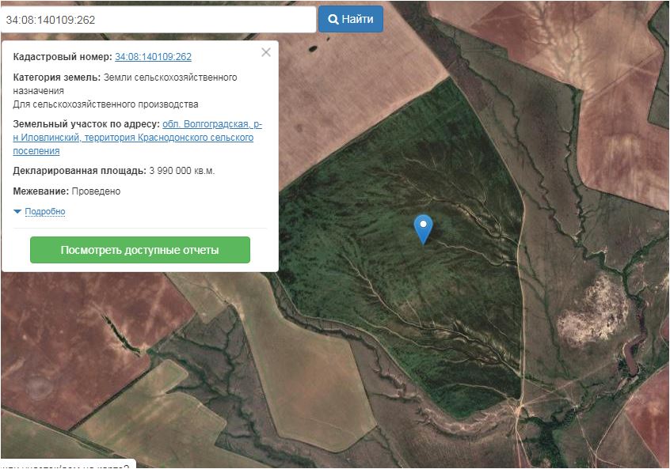Click the magnifier icon in the Найти button

(333, 20)
